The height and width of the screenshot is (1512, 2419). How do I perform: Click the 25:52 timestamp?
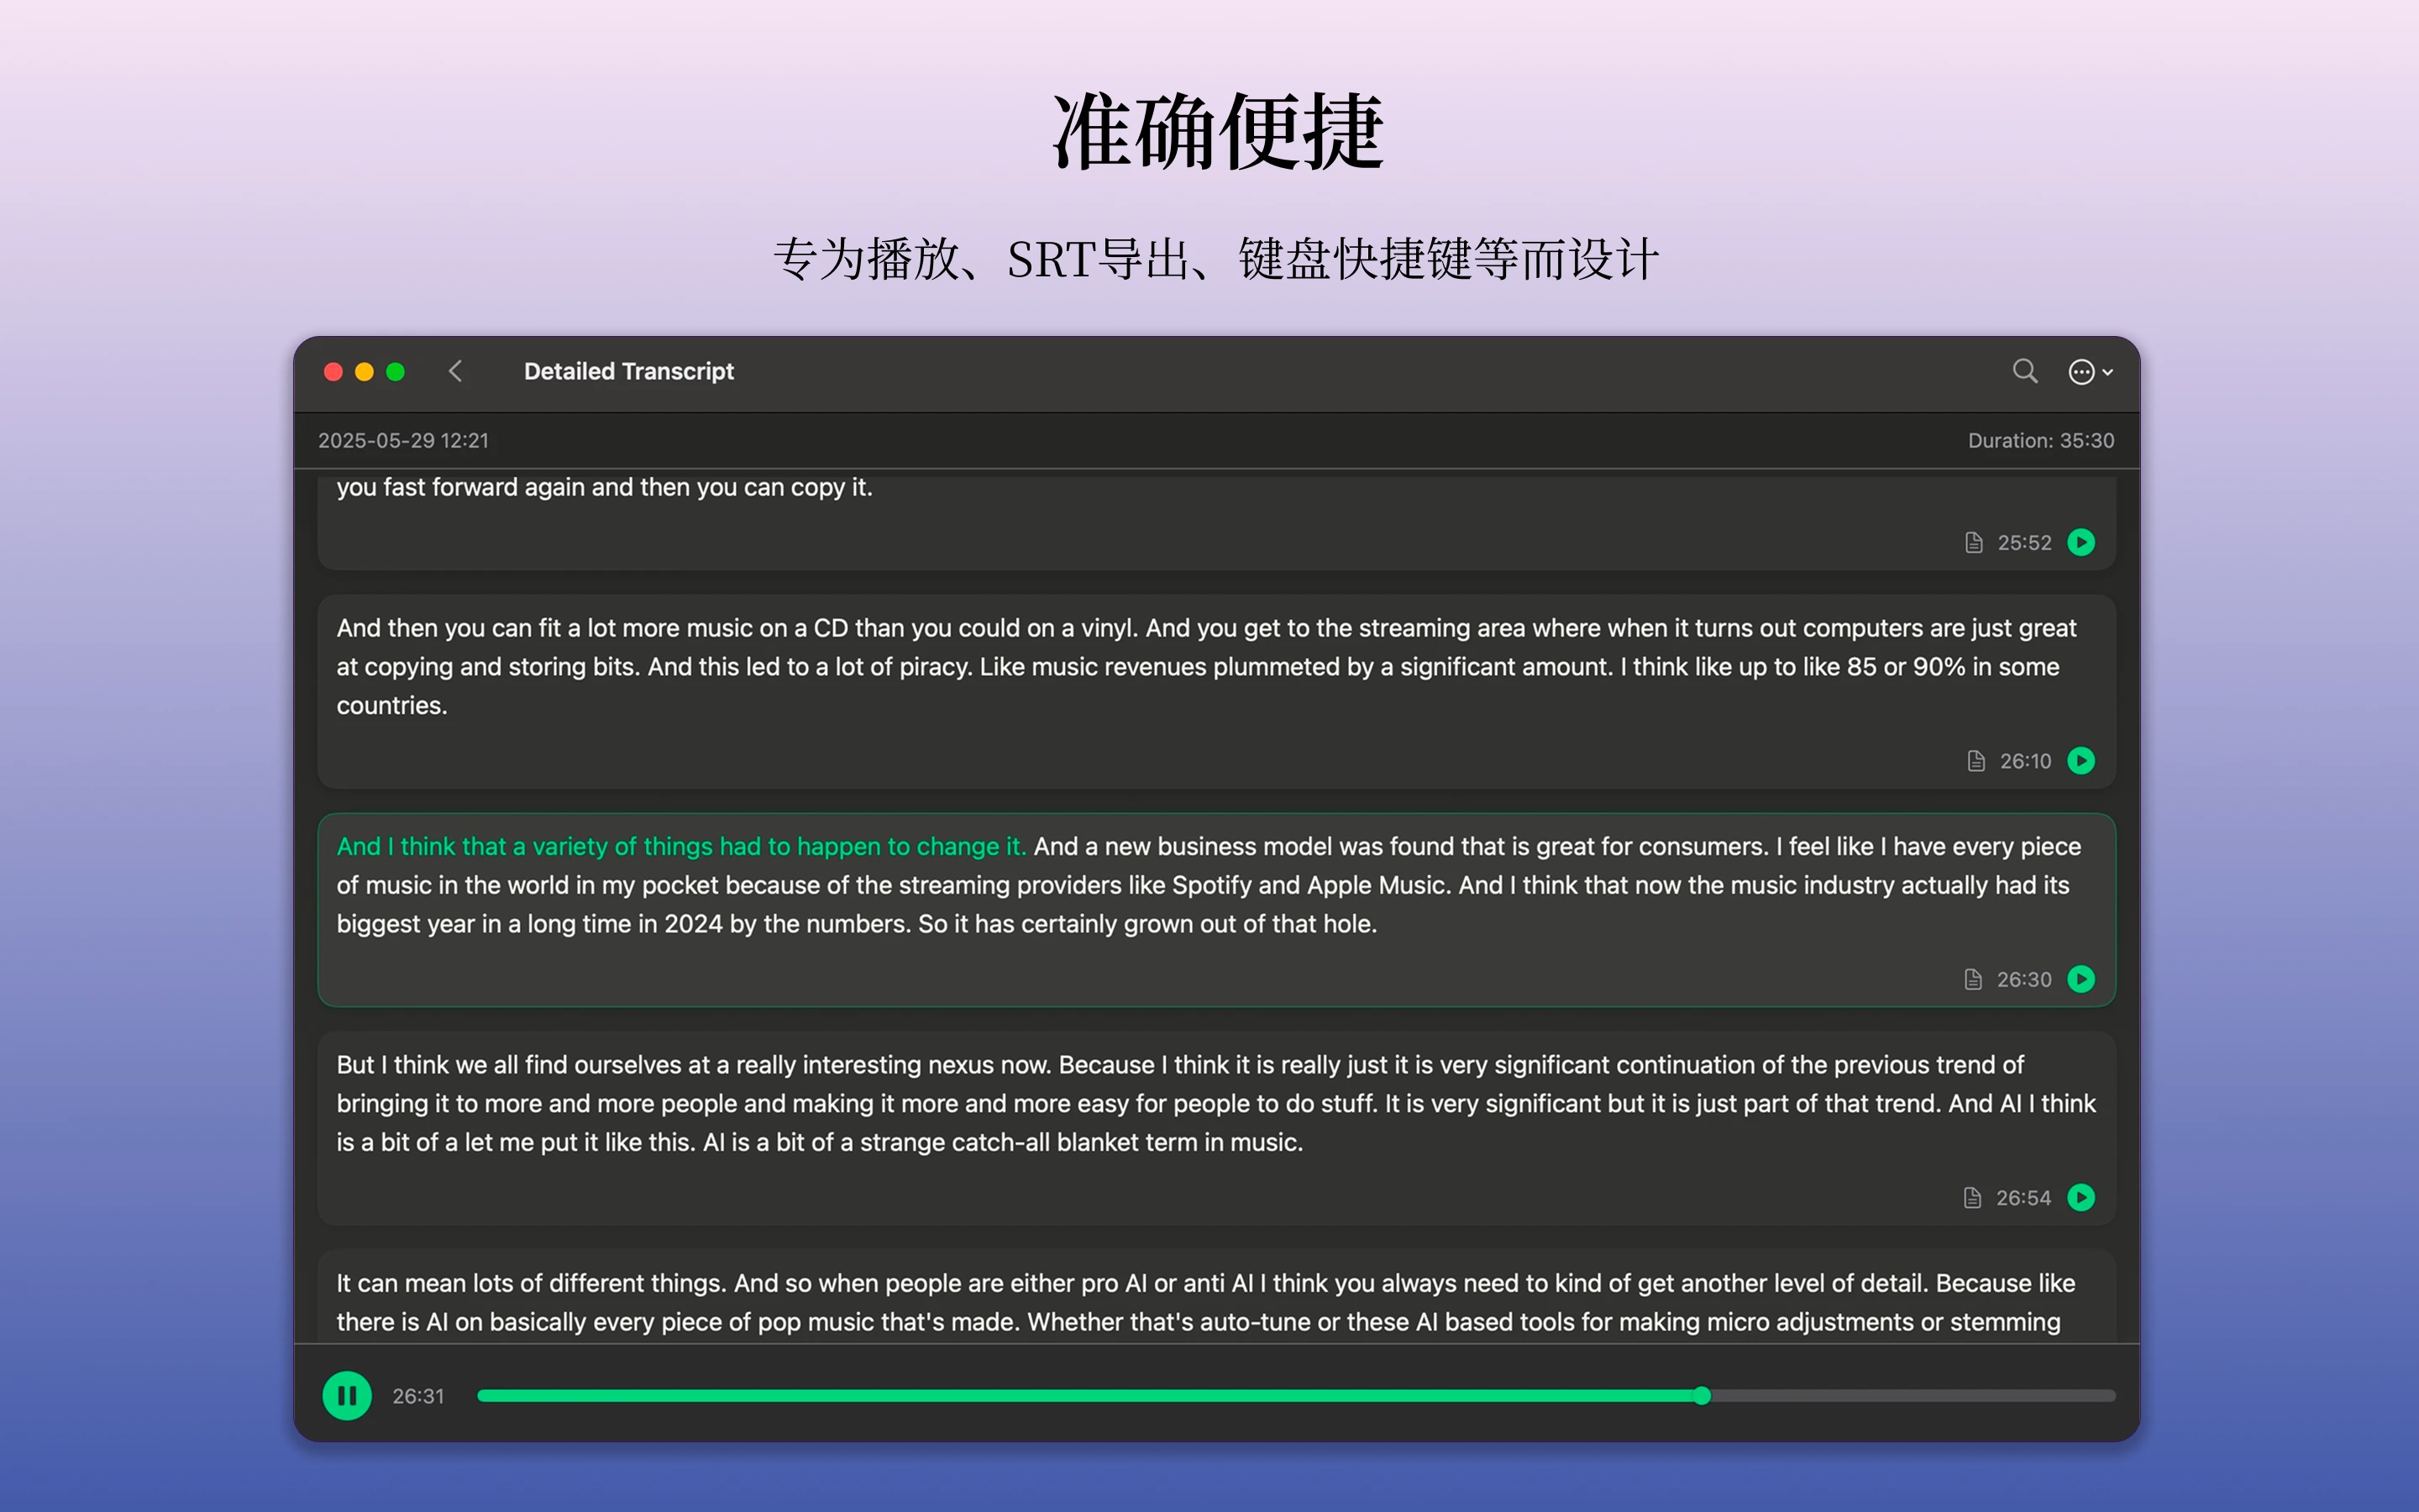(x=2024, y=543)
